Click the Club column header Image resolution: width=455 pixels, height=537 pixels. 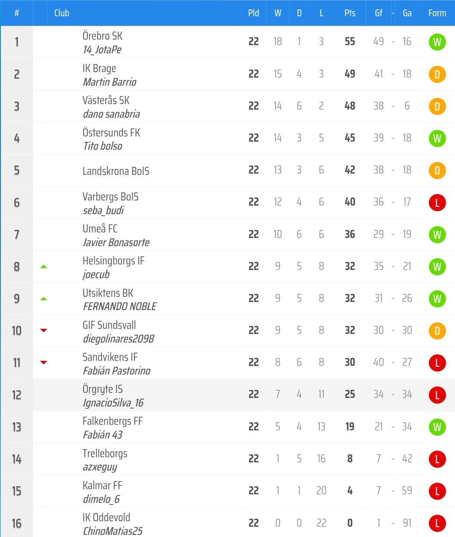coord(62,13)
